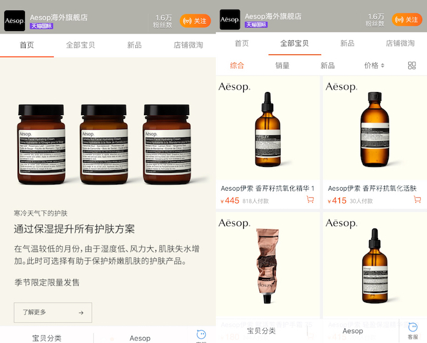
Task: Click the arrow inside 了解更多
Action: pyautogui.click(x=81, y=313)
